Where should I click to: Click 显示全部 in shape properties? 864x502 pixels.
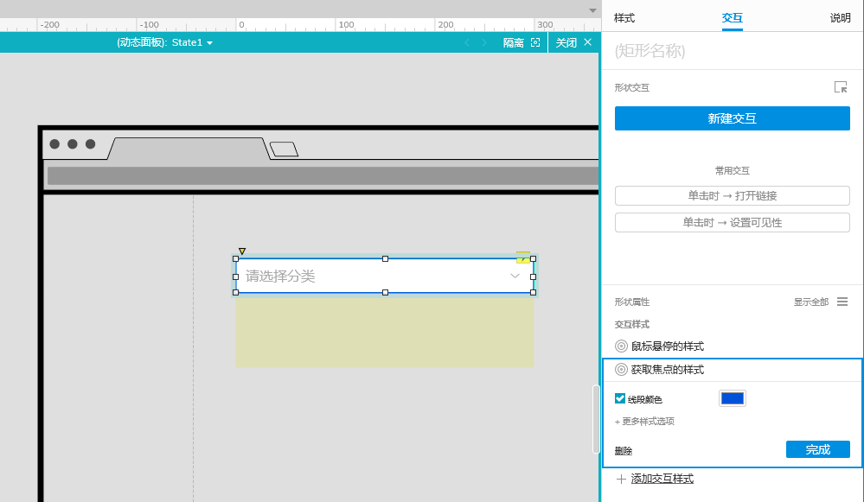(810, 302)
